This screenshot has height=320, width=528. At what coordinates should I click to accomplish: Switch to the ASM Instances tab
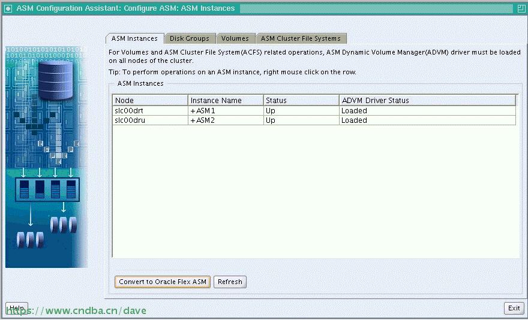click(x=134, y=38)
